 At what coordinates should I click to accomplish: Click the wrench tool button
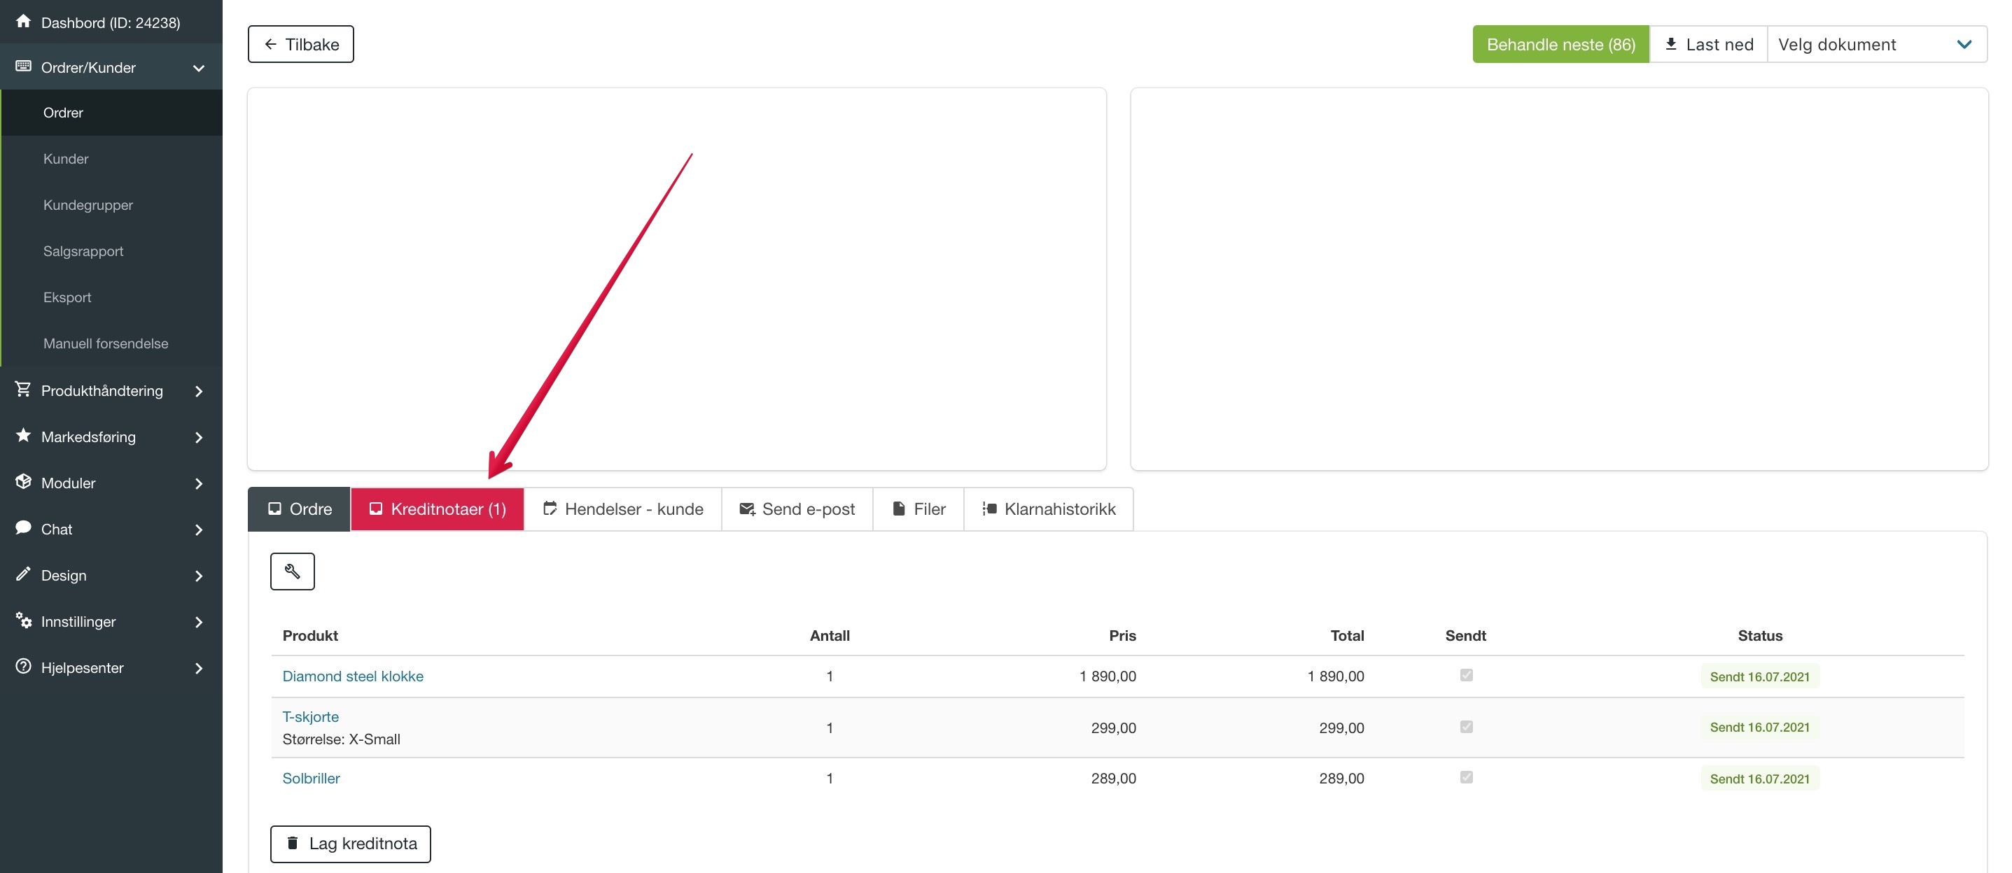pos(292,571)
